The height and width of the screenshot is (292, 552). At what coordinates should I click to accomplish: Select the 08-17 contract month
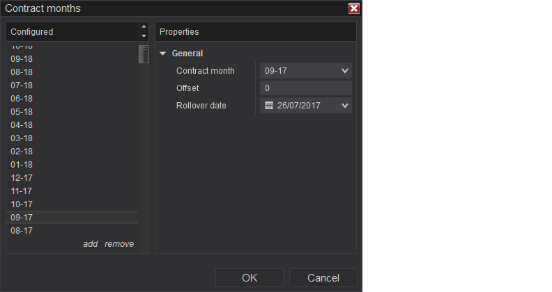click(22, 231)
